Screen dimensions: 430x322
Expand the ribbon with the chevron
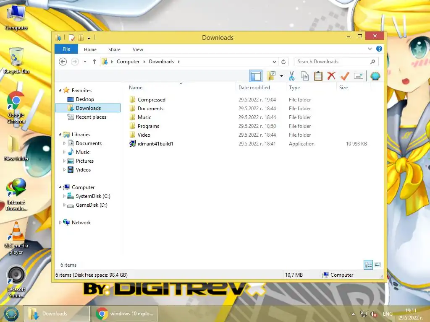(370, 49)
